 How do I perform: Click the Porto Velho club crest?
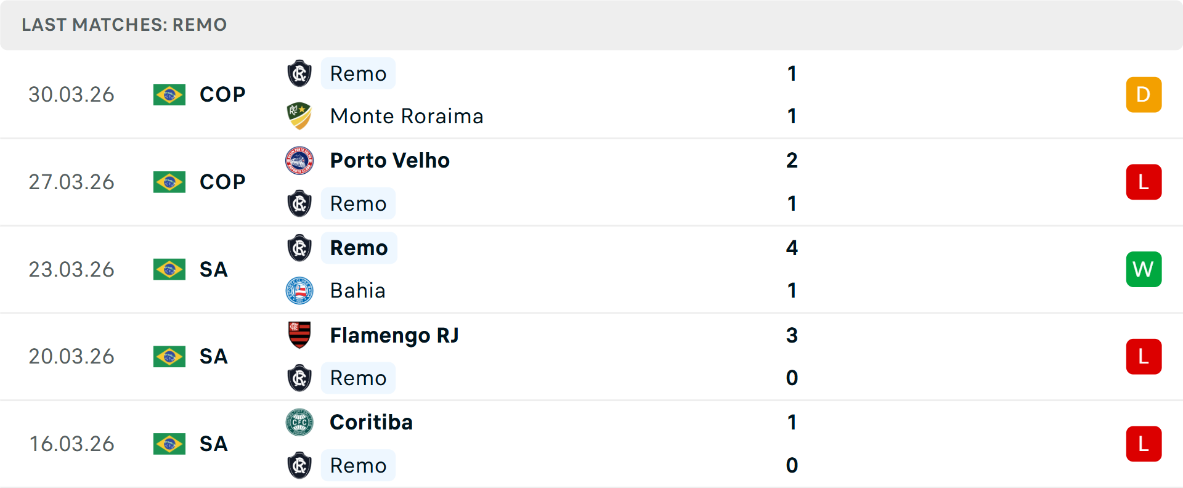[x=299, y=161]
